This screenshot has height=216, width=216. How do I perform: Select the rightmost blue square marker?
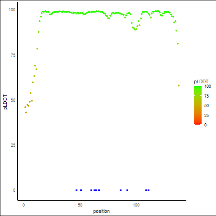click(x=148, y=190)
